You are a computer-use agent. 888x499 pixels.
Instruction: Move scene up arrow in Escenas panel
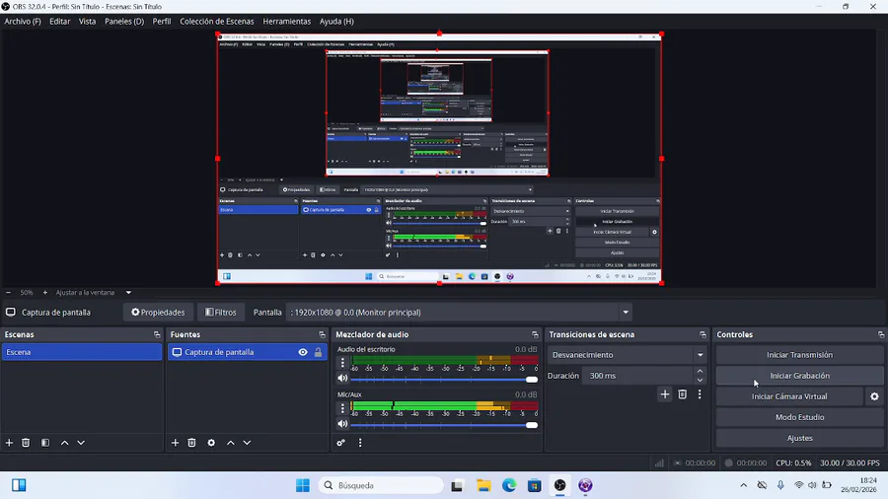click(64, 443)
